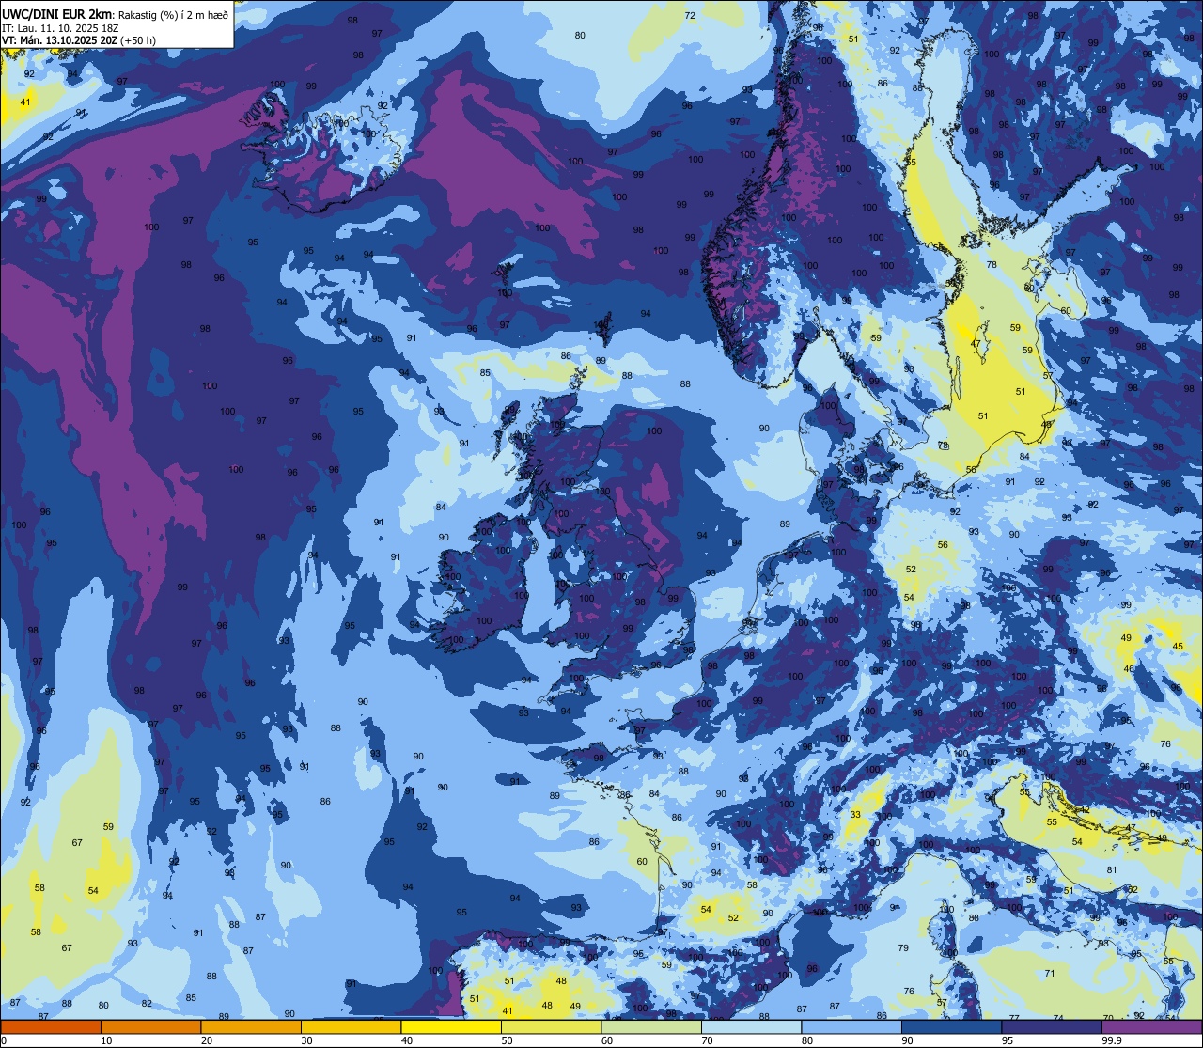Click the medium blue 90–95 legend swatch

[x=951, y=1026]
